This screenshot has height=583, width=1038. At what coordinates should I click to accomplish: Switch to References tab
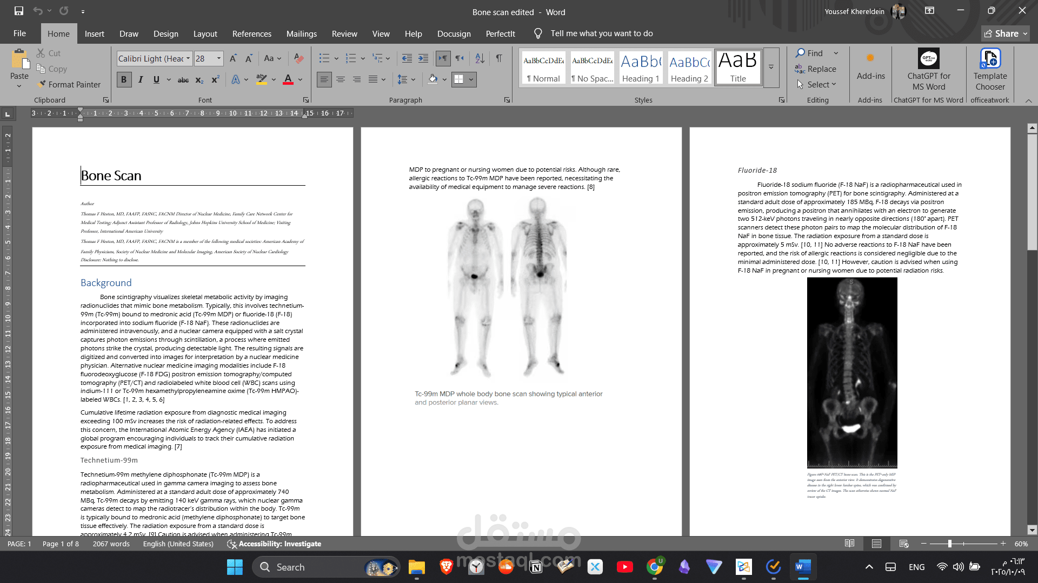click(x=252, y=33)
